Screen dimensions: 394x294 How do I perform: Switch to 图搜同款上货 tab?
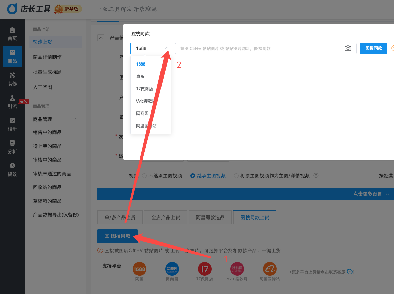[255, 217]
